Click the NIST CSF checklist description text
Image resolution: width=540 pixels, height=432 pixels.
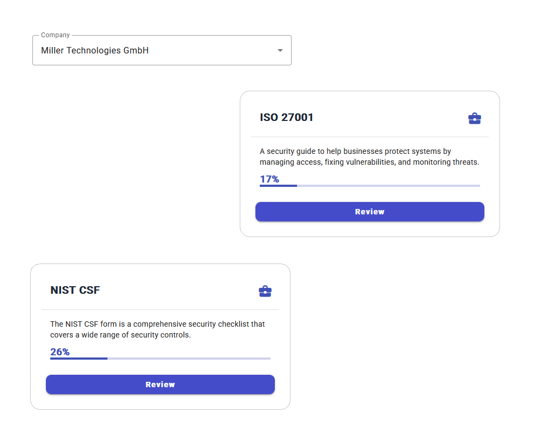pos(158,329)
